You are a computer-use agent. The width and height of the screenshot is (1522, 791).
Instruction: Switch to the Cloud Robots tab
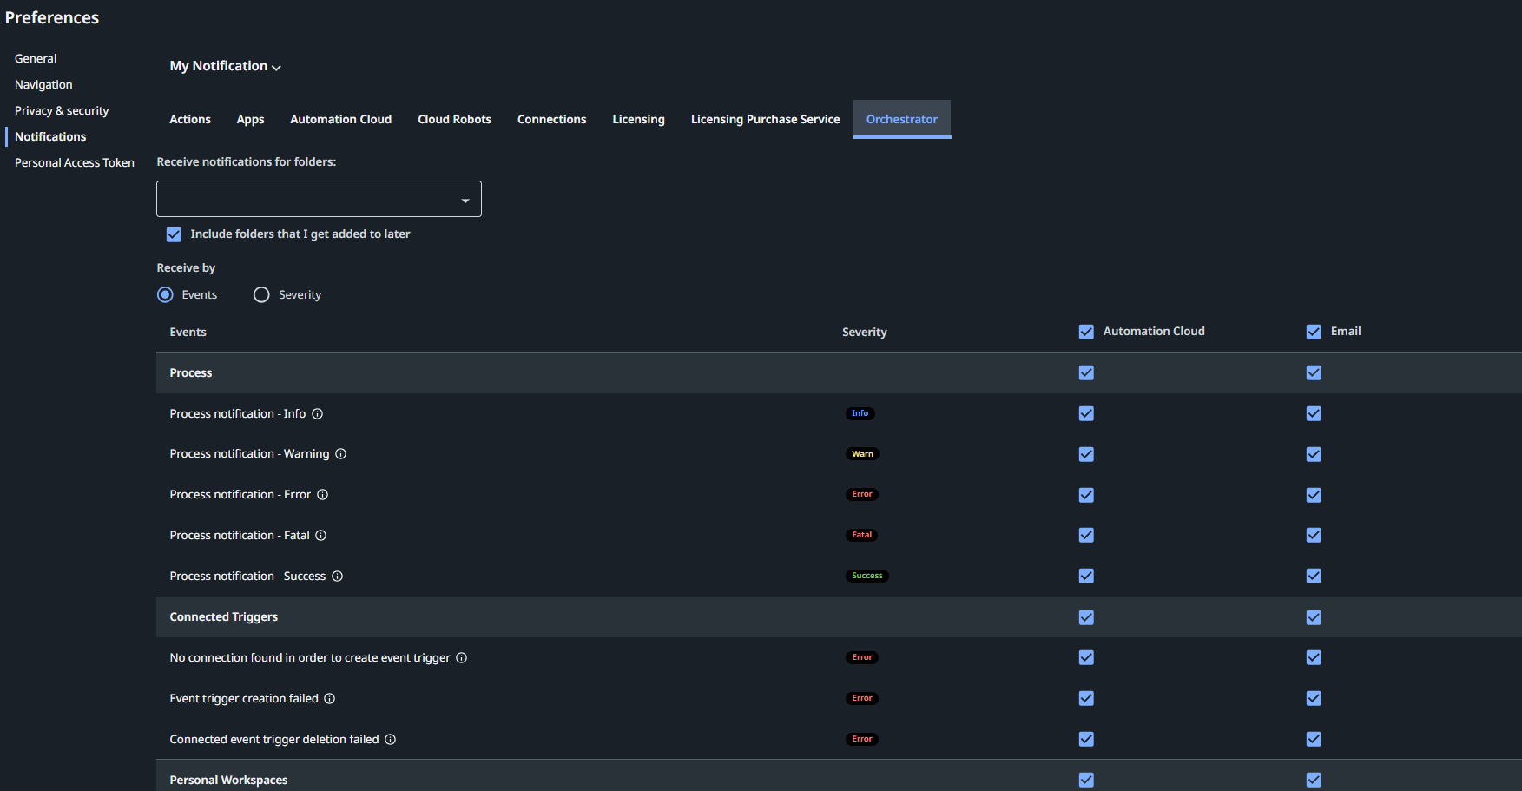click(454, 119)
